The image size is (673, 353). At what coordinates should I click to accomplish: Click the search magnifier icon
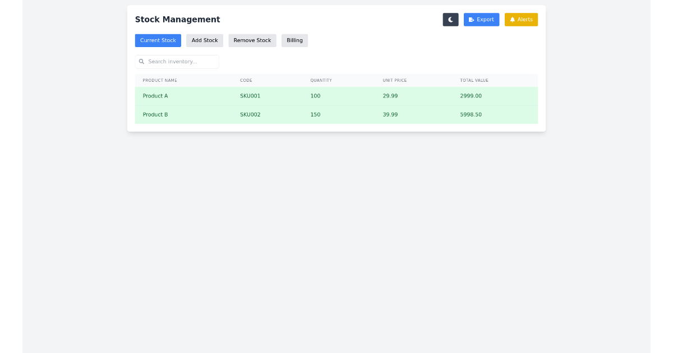point(141,62)
